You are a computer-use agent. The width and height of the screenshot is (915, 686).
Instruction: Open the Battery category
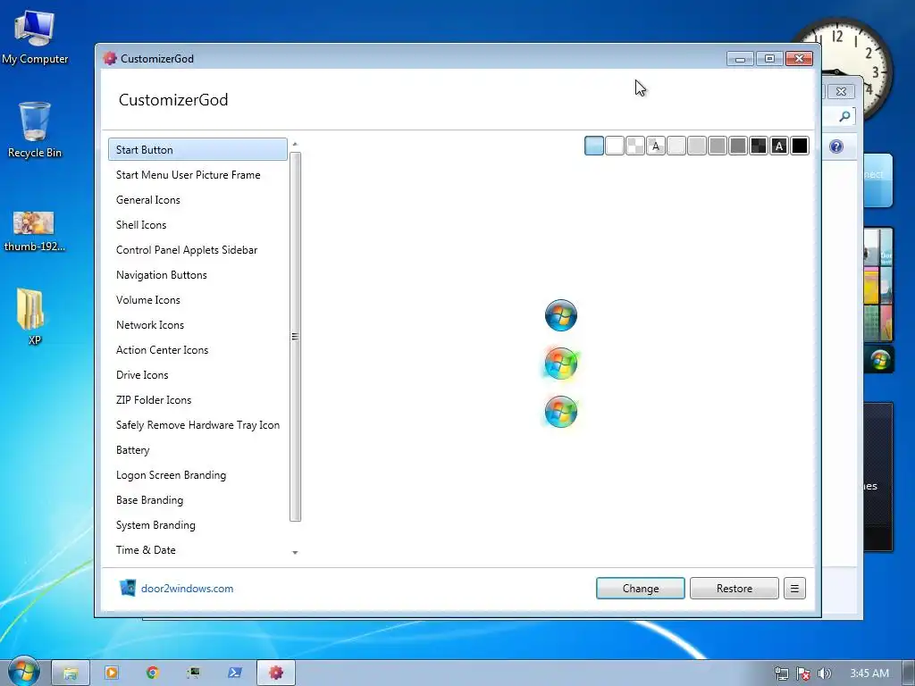point(197,450)
